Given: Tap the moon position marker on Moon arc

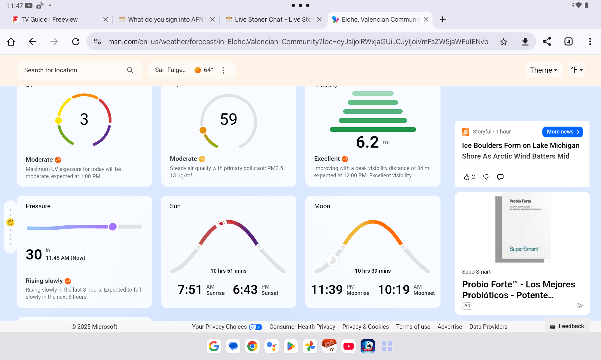Looking at the screenshot, I should pos(332,260).
